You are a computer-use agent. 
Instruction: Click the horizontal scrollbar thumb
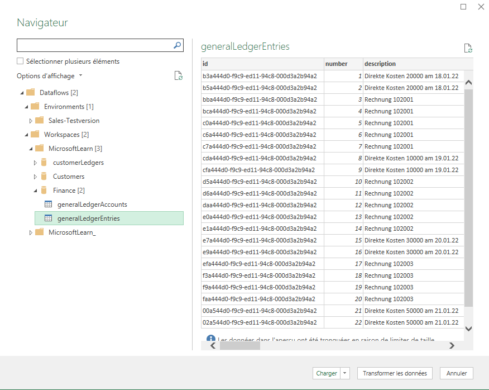(240, 345)
